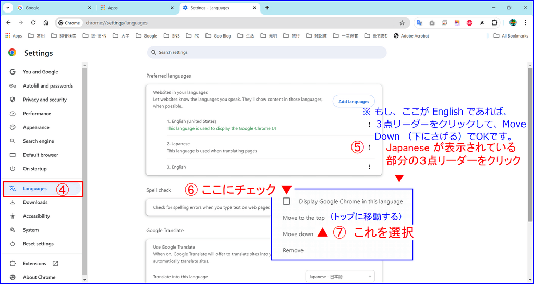534x284 pixels.
Task: Click the address bar URL
Action: pos(116,23)
